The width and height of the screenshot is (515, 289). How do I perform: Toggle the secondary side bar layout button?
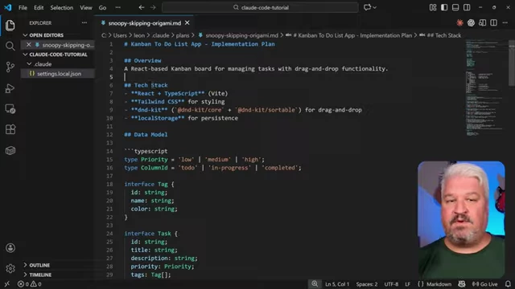pos(467,7)
